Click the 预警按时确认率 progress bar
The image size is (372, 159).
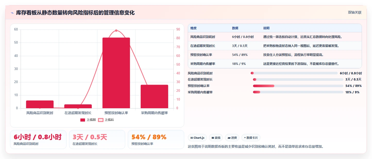point(298,86)
